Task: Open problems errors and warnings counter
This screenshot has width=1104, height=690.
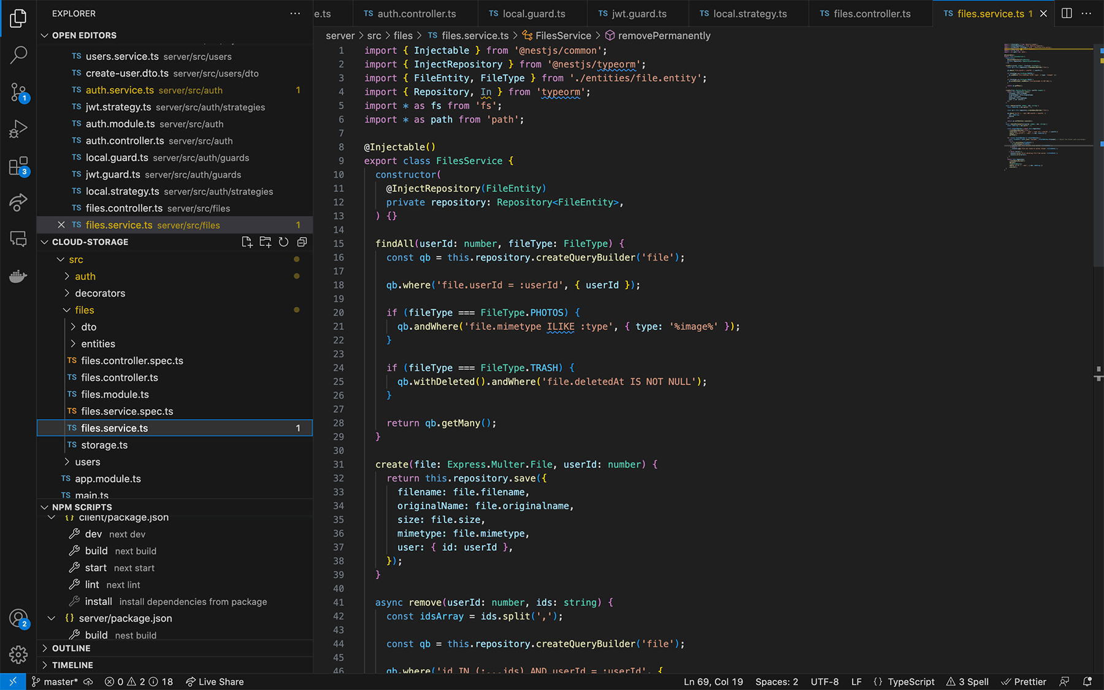Action: click(x=139, y=681)
